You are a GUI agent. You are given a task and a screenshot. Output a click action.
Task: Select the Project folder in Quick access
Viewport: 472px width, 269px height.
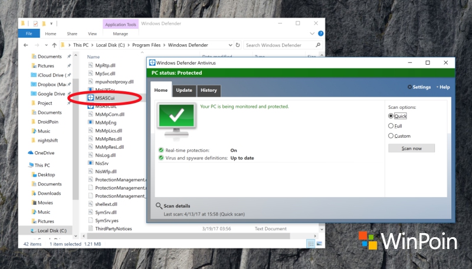[x=41, y=103]
